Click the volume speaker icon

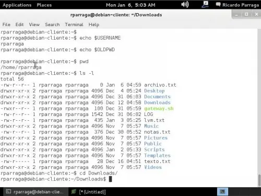pos(185,5)
